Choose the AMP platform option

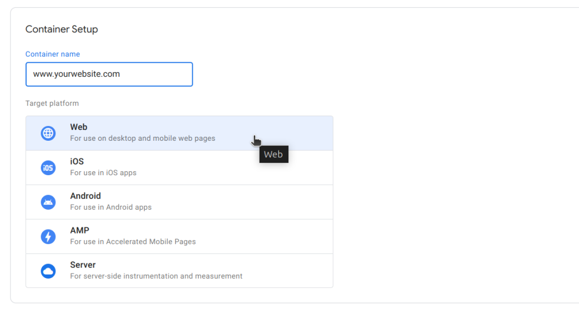click(x=179, y=236)
